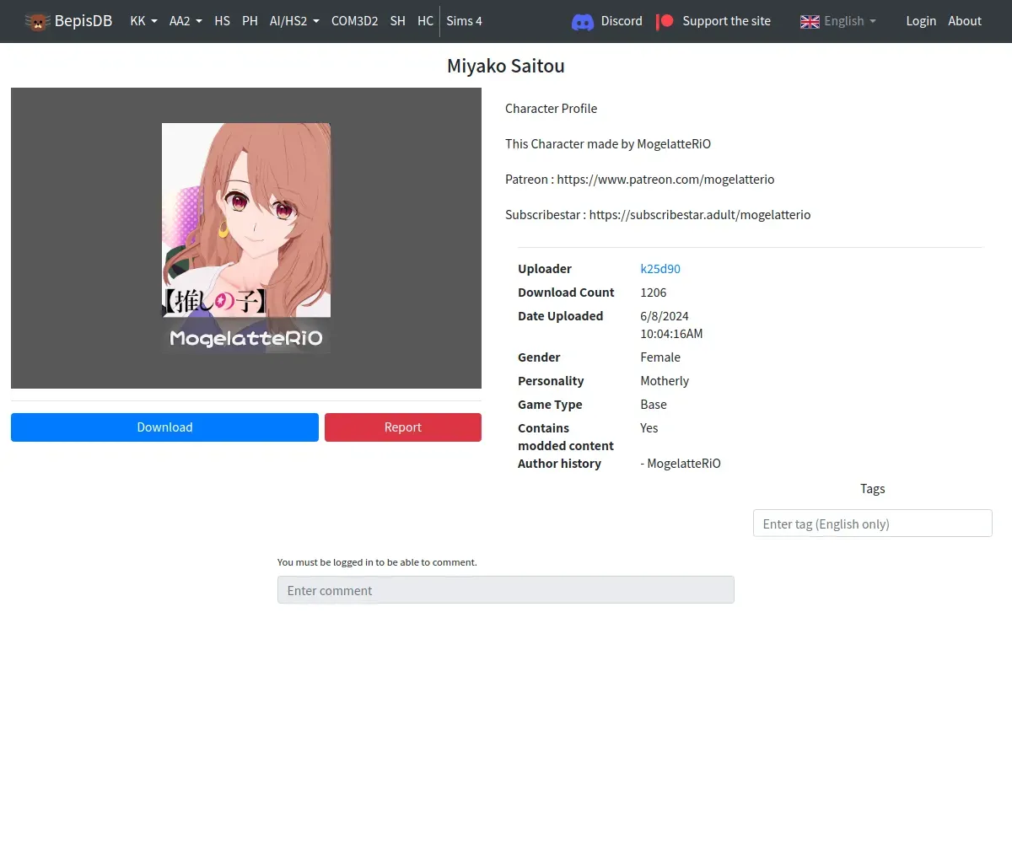This screenshot has height=843, width=1012.
Task: Expand the AA2 dropdown menu
Action: point(186,21)
